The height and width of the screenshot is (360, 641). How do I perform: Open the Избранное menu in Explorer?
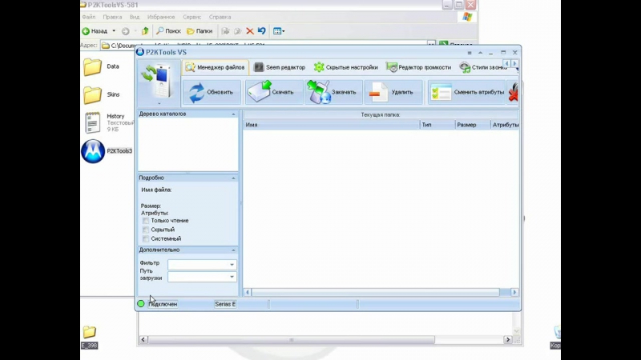161,17
